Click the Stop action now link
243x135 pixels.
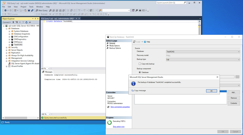pos(119,127)
